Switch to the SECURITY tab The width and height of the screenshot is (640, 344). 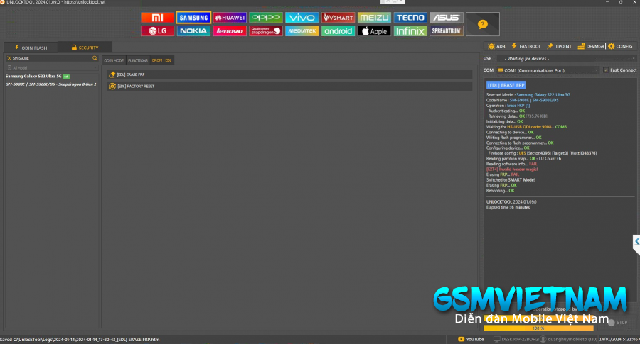pos(85,48)
